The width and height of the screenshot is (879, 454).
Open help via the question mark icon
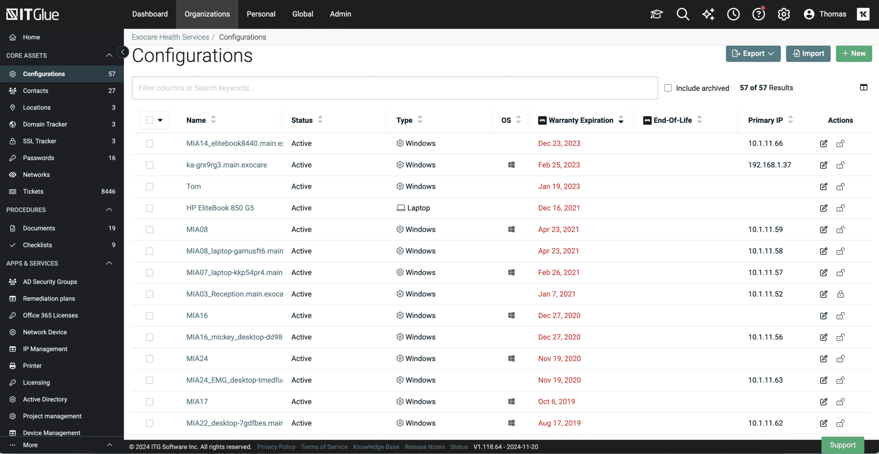(759, 14)
